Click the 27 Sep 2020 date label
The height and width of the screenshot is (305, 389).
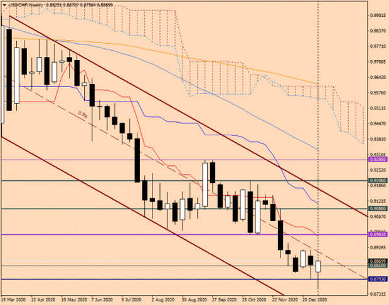click(224, 299)
